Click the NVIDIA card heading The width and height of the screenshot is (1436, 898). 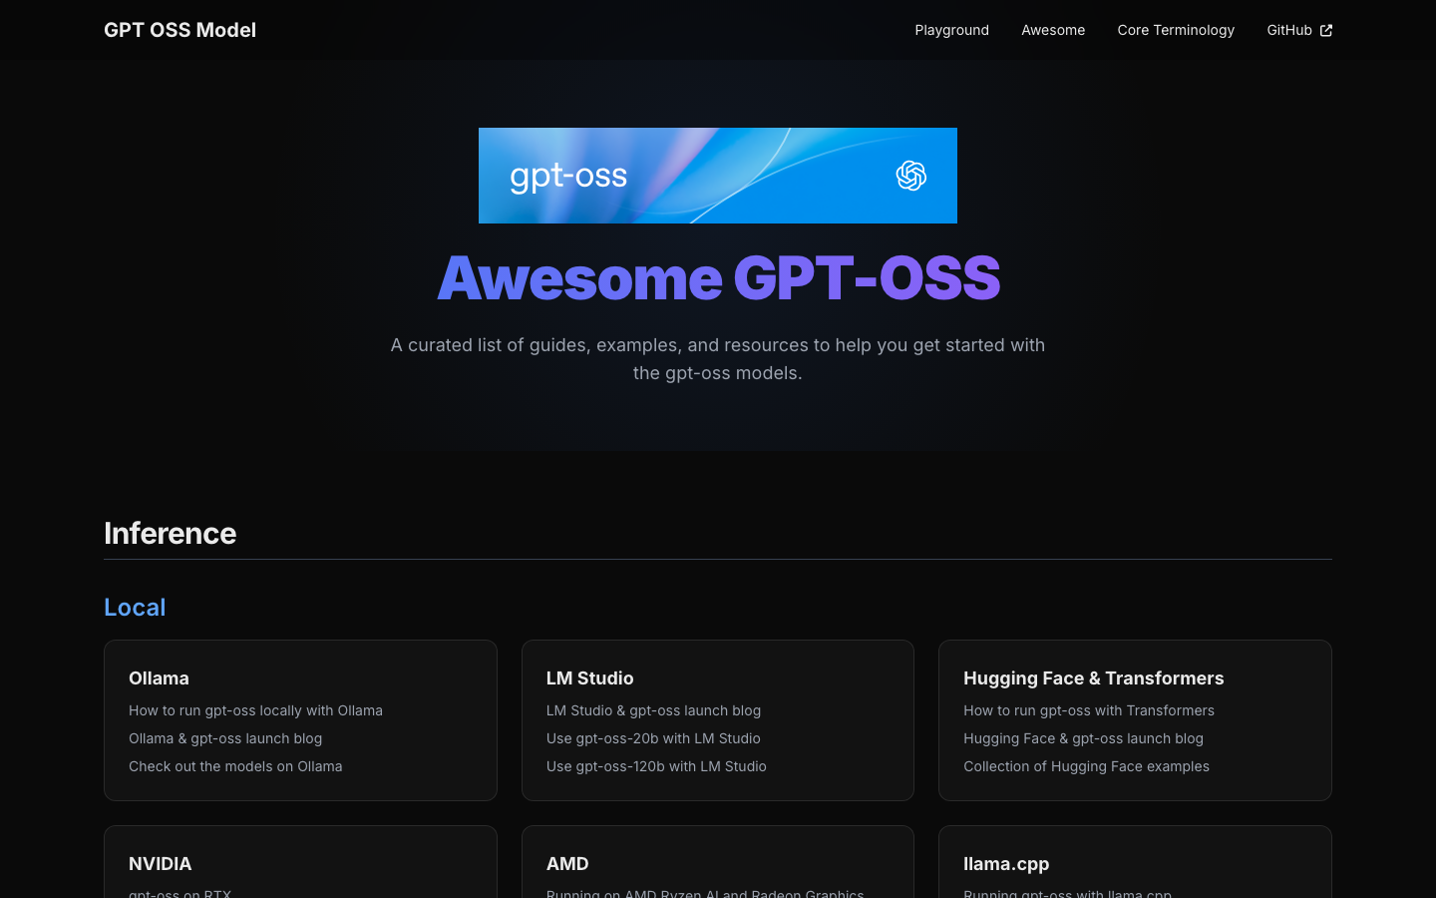(x=161, y=864)
